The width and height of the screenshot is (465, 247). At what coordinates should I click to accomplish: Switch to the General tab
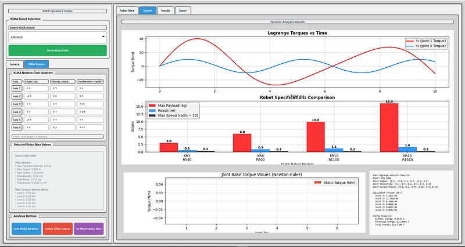(x=15, y=64)
